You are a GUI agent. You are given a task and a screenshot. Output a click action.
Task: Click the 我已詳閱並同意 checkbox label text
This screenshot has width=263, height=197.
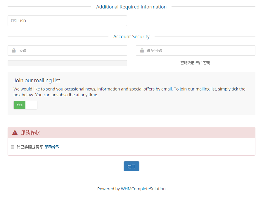tap(30, 147)
